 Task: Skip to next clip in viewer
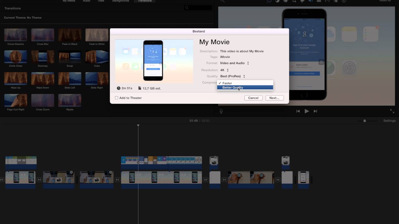click(x=315, y=111)
